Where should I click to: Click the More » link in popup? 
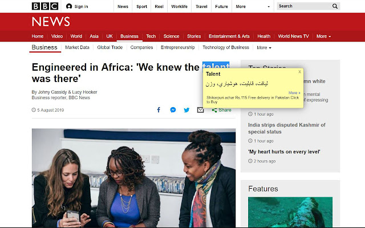click(x=294, y=93)
